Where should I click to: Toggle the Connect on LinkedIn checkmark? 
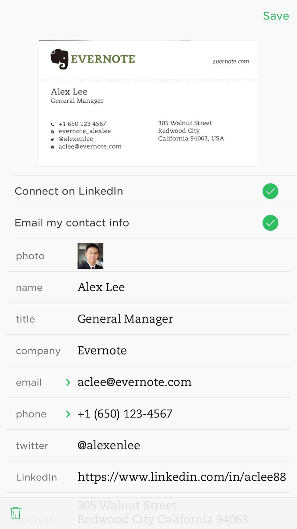point(270,191)
